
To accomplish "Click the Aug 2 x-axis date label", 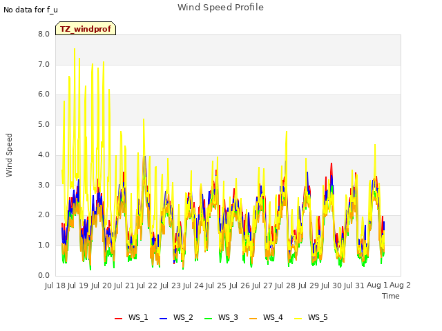I will [x=400, y=285].
